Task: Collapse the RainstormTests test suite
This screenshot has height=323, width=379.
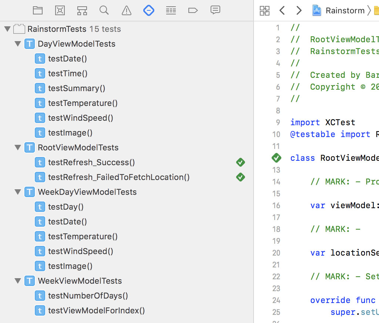Action: pyautogui.click(x=7, y=29)
